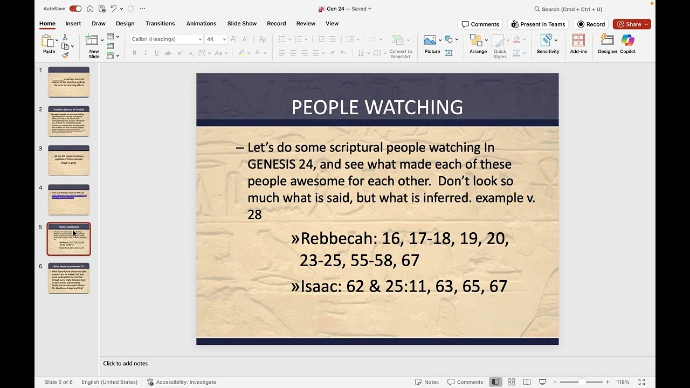Open the line spacing dropdown

click(x=357, y=39)
